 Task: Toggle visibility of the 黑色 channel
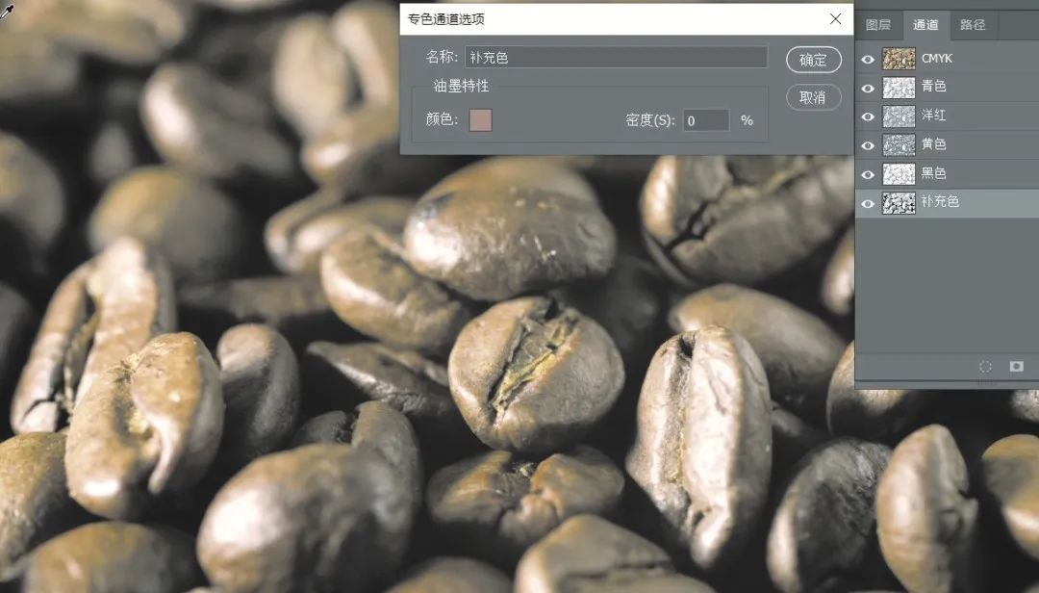coord(868,174)
